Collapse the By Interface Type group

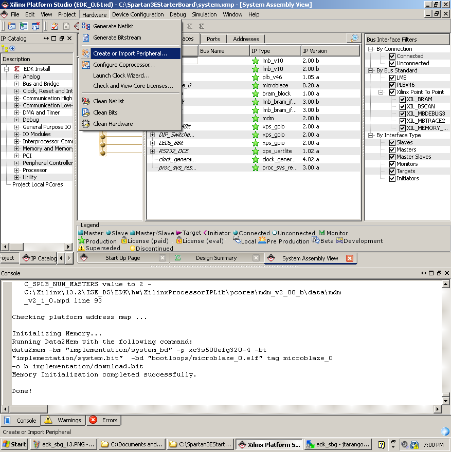tap(371, 135)
